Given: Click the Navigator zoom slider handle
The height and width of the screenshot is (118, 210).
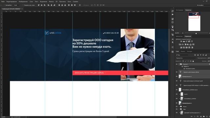Looking at the screenshot, I should (x=196, y=33).
